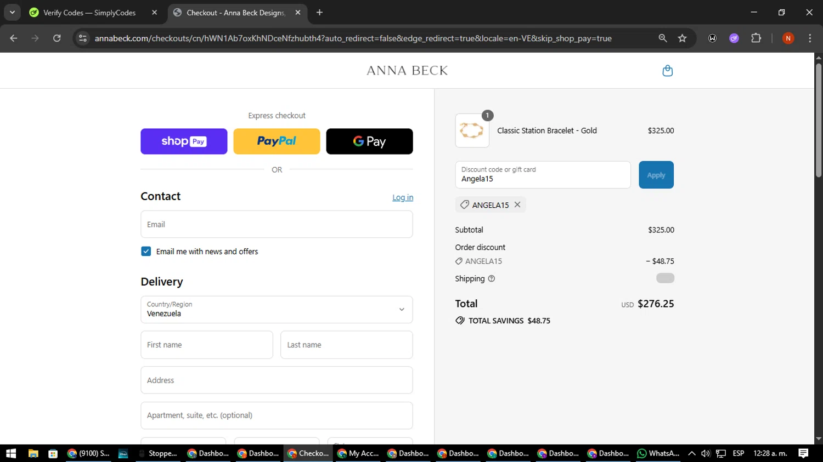Click the Total $276.25 amount
The image size is (823, 462).
click(x=656, y=304)
